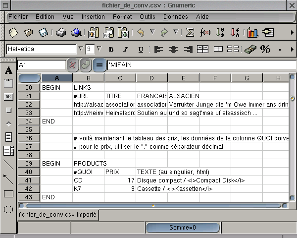
Task: Click the Sum (sigma) function icon
Action: [190, 33]
